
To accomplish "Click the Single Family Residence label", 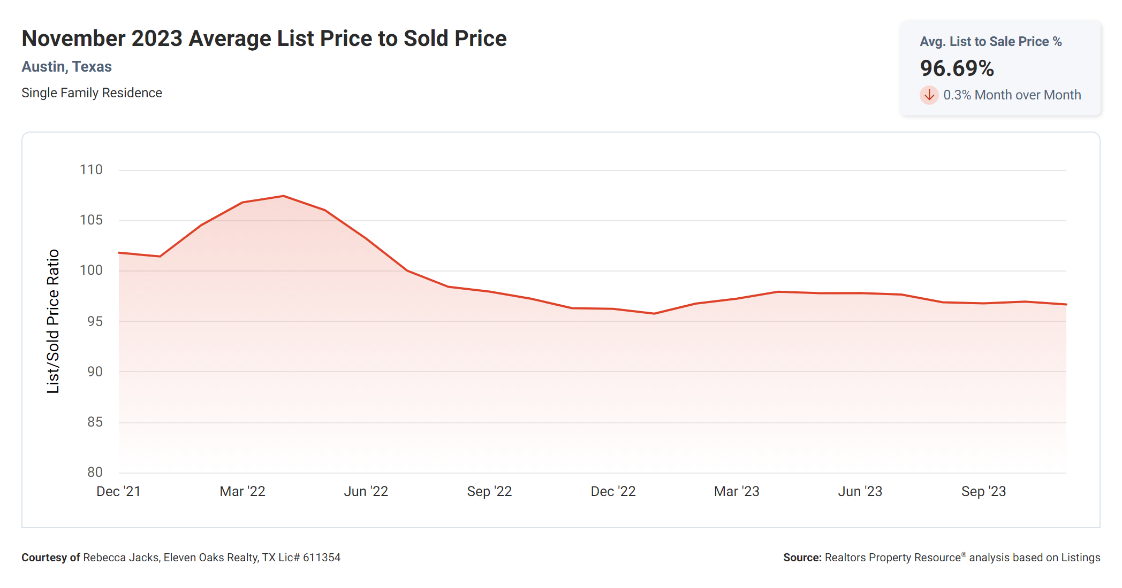I will click(92, 93).
